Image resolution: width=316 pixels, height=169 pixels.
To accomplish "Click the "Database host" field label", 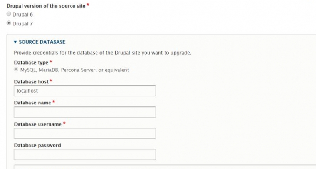I will (31, 82).
